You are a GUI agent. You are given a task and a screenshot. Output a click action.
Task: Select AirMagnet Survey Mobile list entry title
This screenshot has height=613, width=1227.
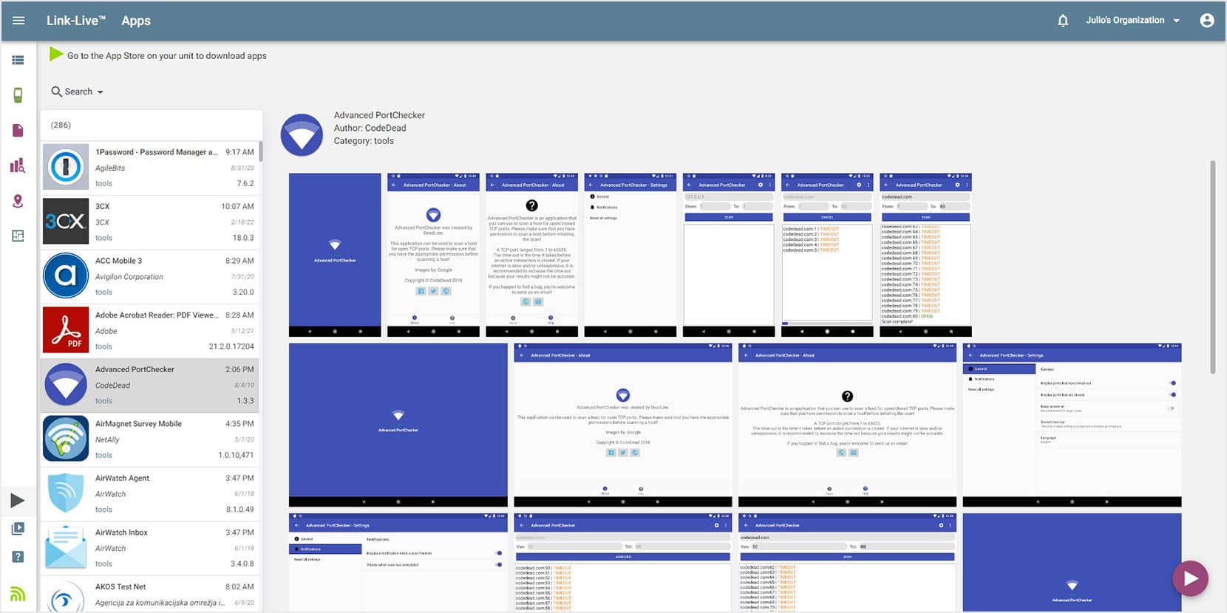tap(138, 423)
